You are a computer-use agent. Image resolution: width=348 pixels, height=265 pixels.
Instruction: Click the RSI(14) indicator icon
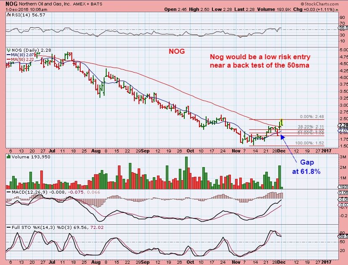(8, 16)
